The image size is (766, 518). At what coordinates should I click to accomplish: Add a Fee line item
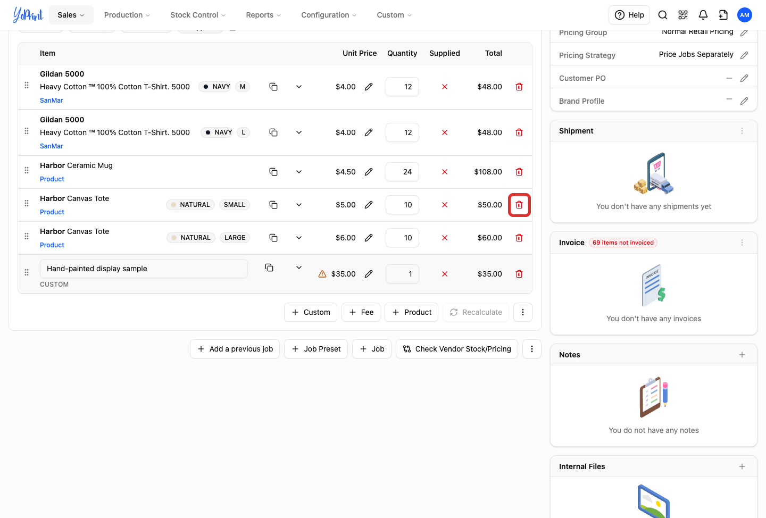click(361, 312)
